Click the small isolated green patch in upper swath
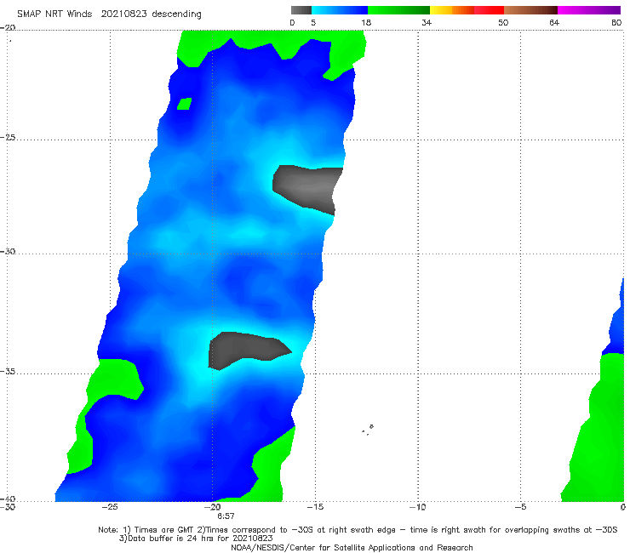Screen dimensions: 630x553 (x=185, y=104)
